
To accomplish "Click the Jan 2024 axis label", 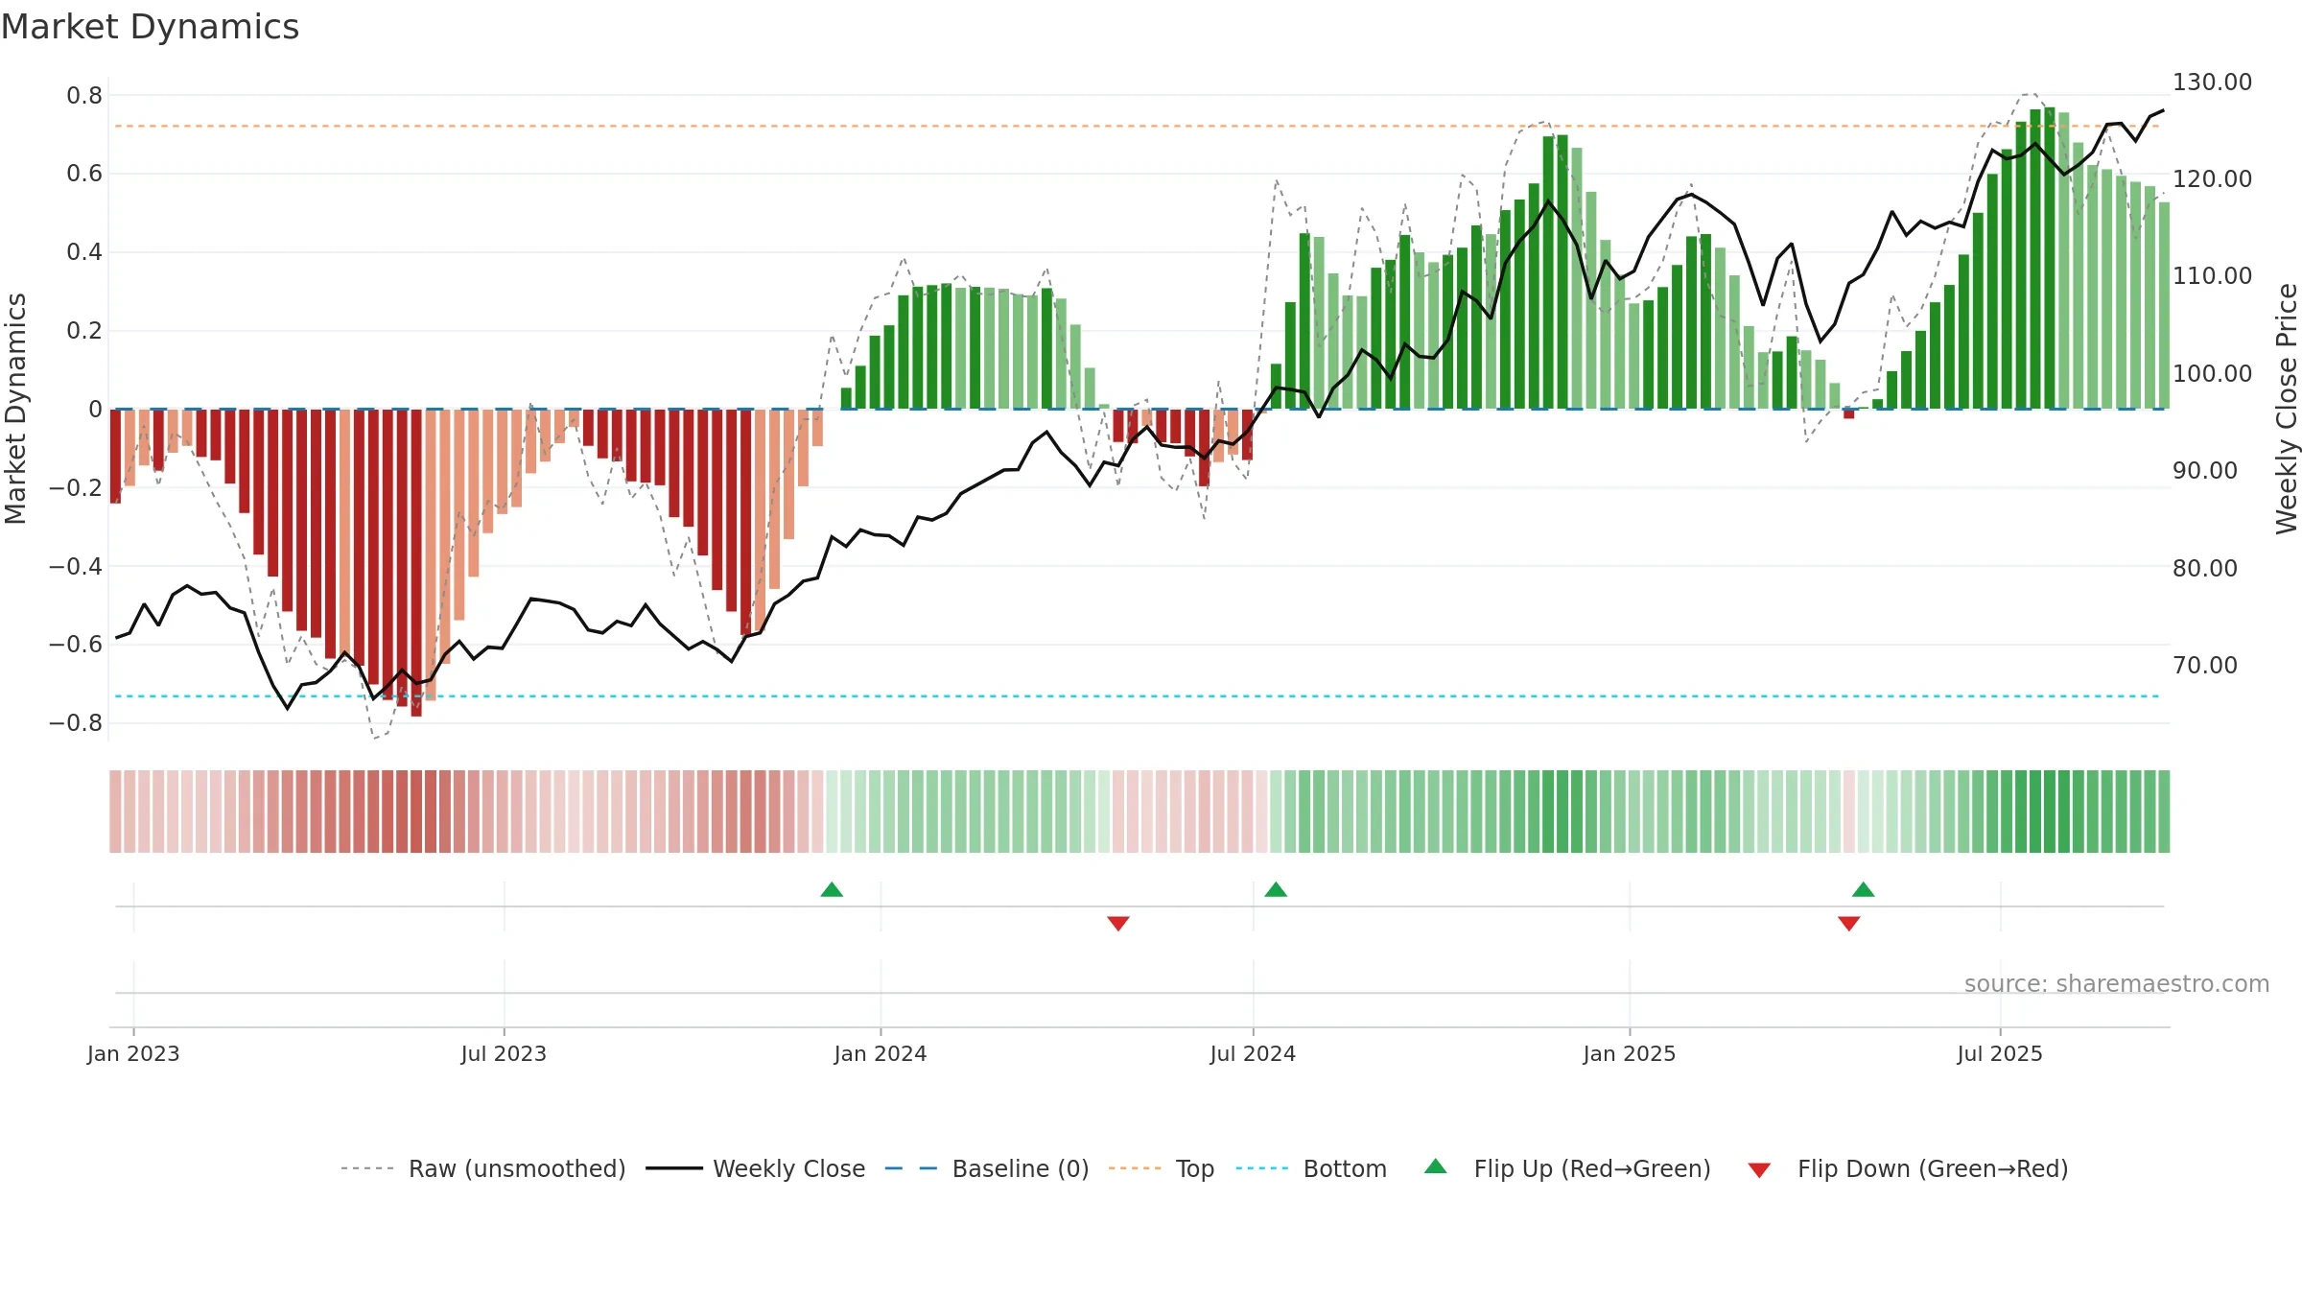I will pyautogui.click(x=881, y=1053).
